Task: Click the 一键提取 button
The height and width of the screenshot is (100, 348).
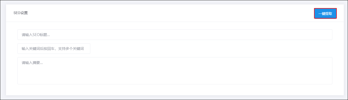Action: [325, 14]
